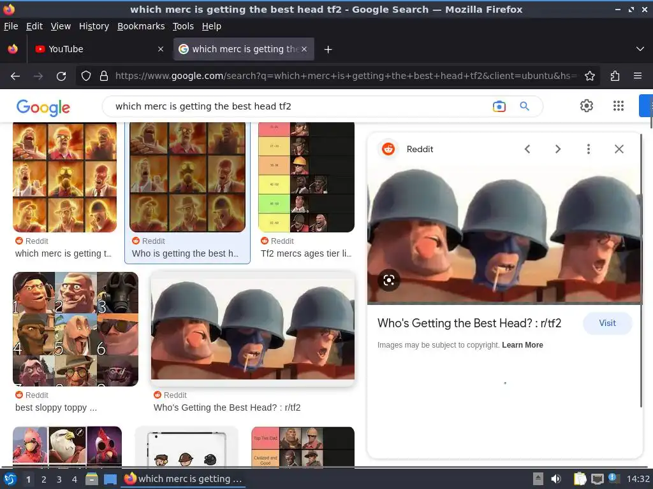The width and height of the screenshot is (653, 489).
Task: Search by image with the camera icon
Action: pyautogui.click(x=499, y=106)
